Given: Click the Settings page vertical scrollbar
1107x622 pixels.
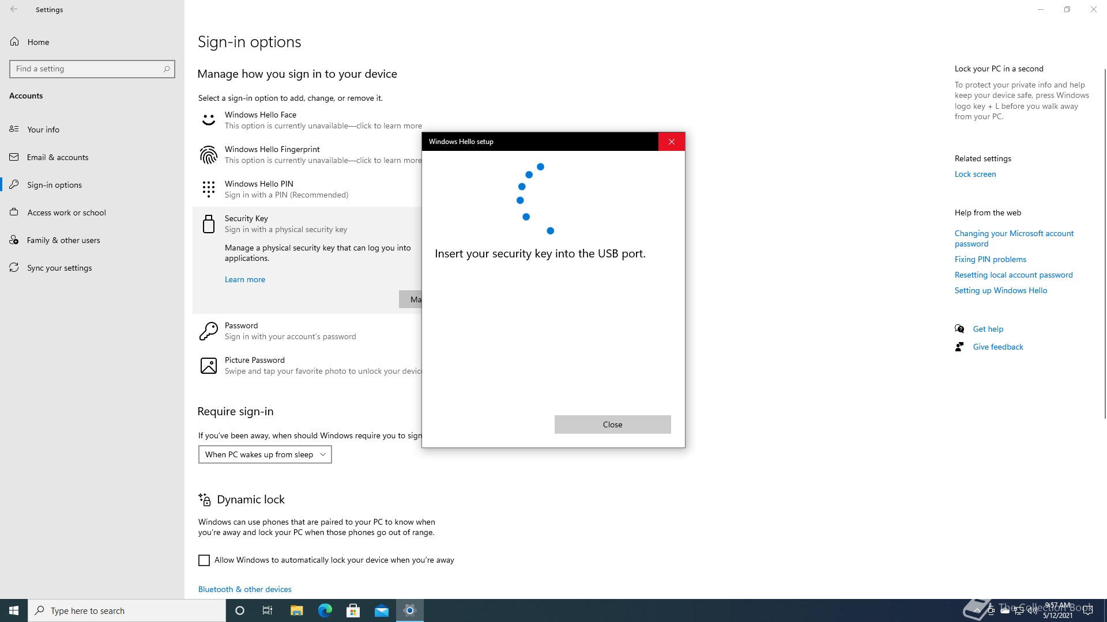Looking at the screenshot, I should coord(1105,244).
